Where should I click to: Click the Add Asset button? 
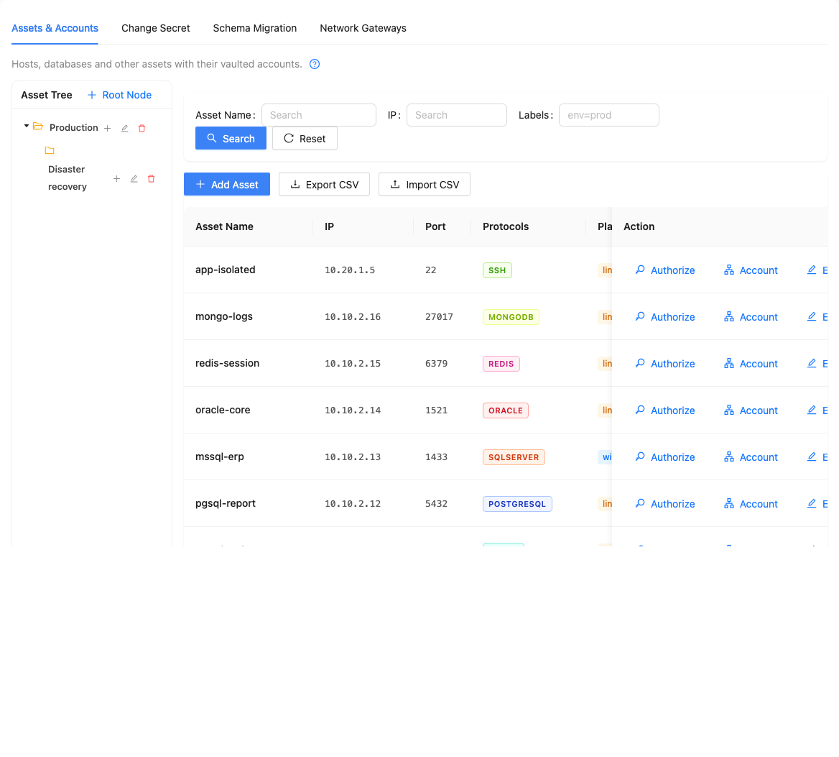tap(227, 184)
